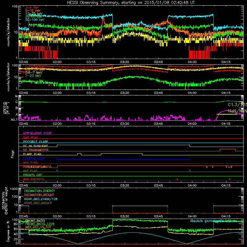Click the 02:45 time label under the decimation panel

[x=23, y=216]
